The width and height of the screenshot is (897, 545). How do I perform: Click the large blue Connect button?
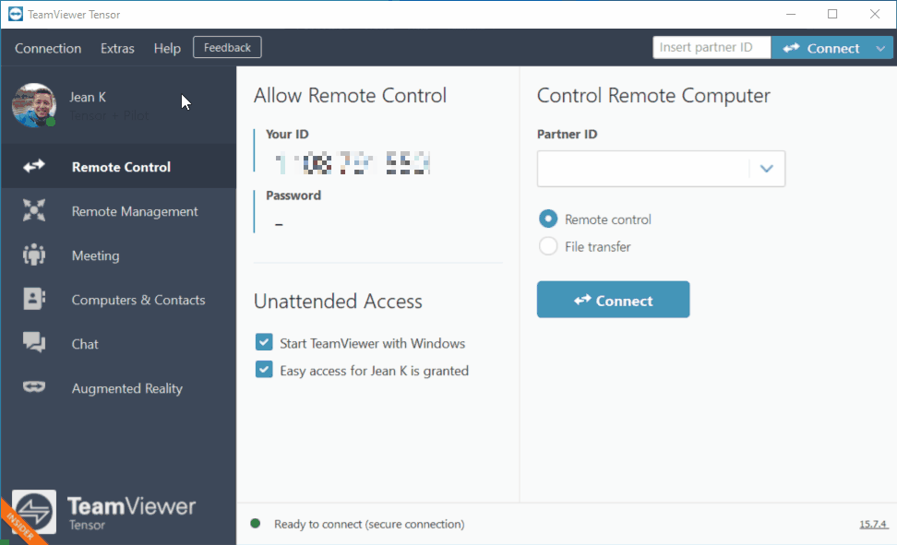[x=614, y=299]
